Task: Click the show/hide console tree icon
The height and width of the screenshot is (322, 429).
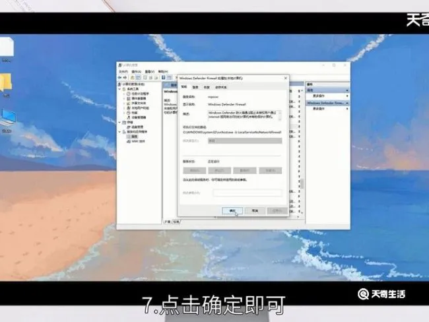Action: point(139,78)
